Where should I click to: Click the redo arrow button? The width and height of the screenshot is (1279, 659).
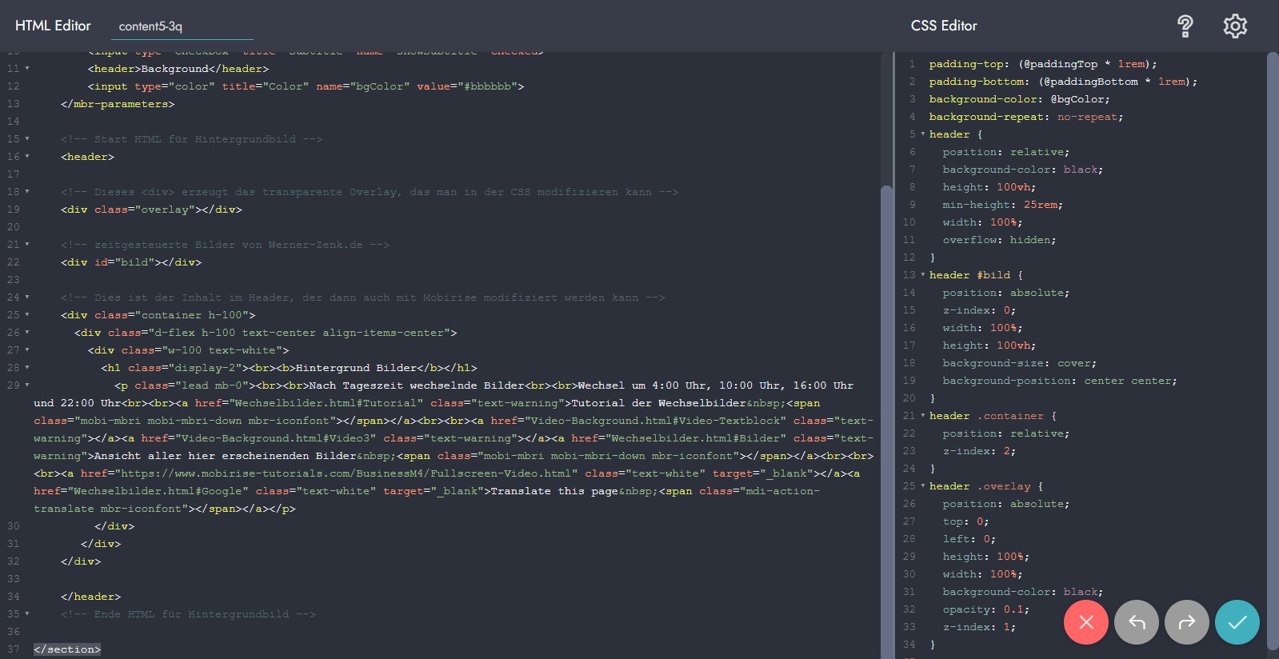pyautogui.click(x=1187, y=621)
